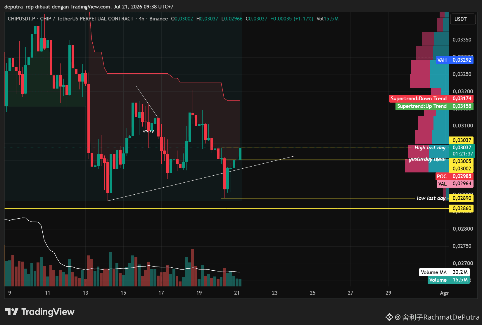Click the yellow 0,03037 price tag
The width and height of the screenshot is (482, 325).
(x=461, y=140)
